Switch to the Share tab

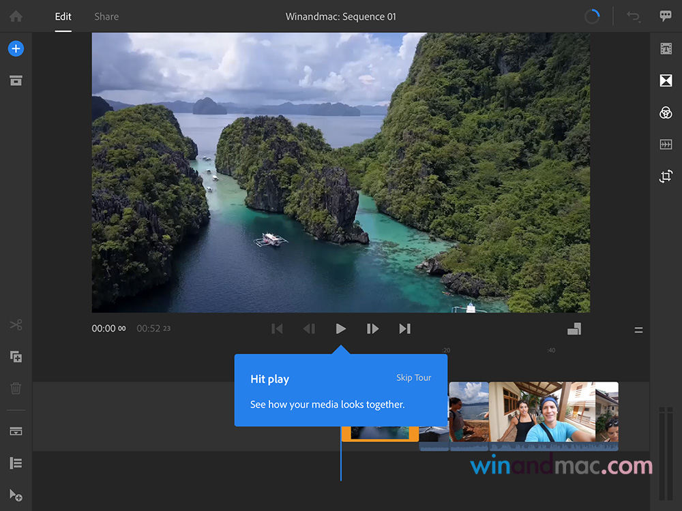(x=106, y=16)
